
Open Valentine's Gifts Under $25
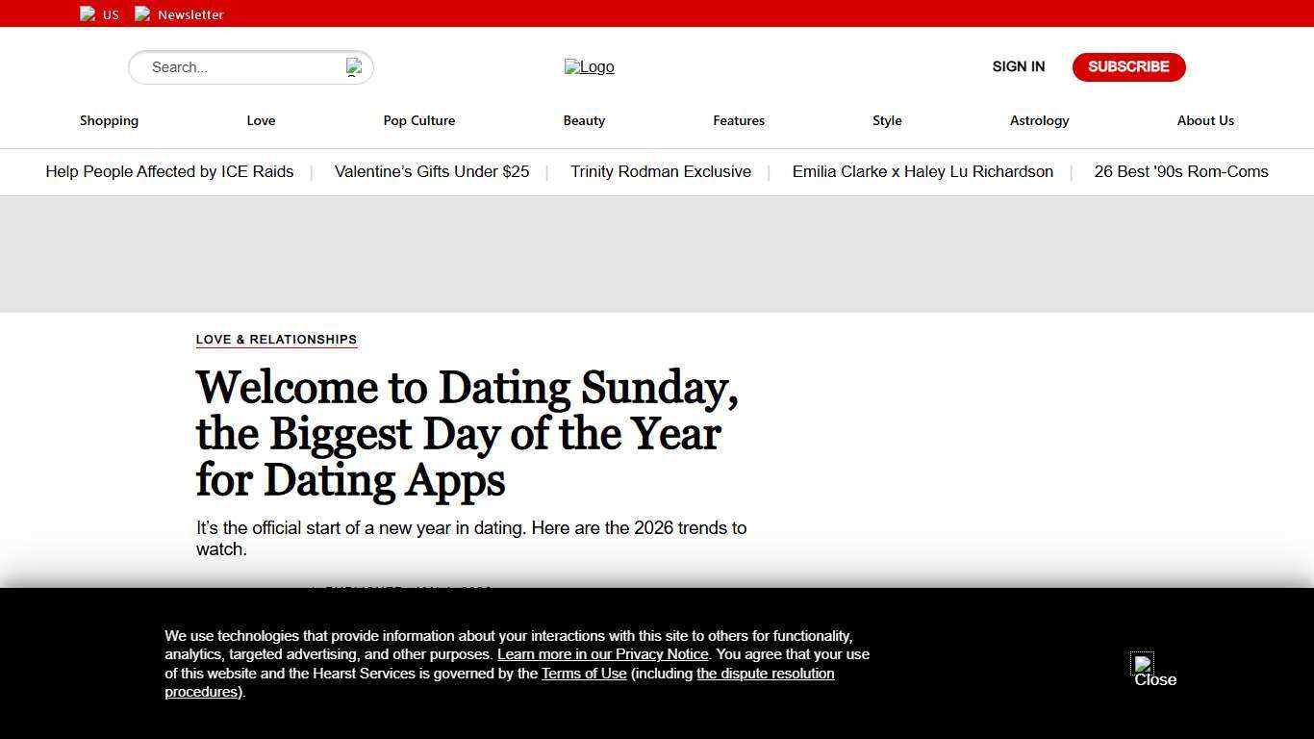[431, 171]
